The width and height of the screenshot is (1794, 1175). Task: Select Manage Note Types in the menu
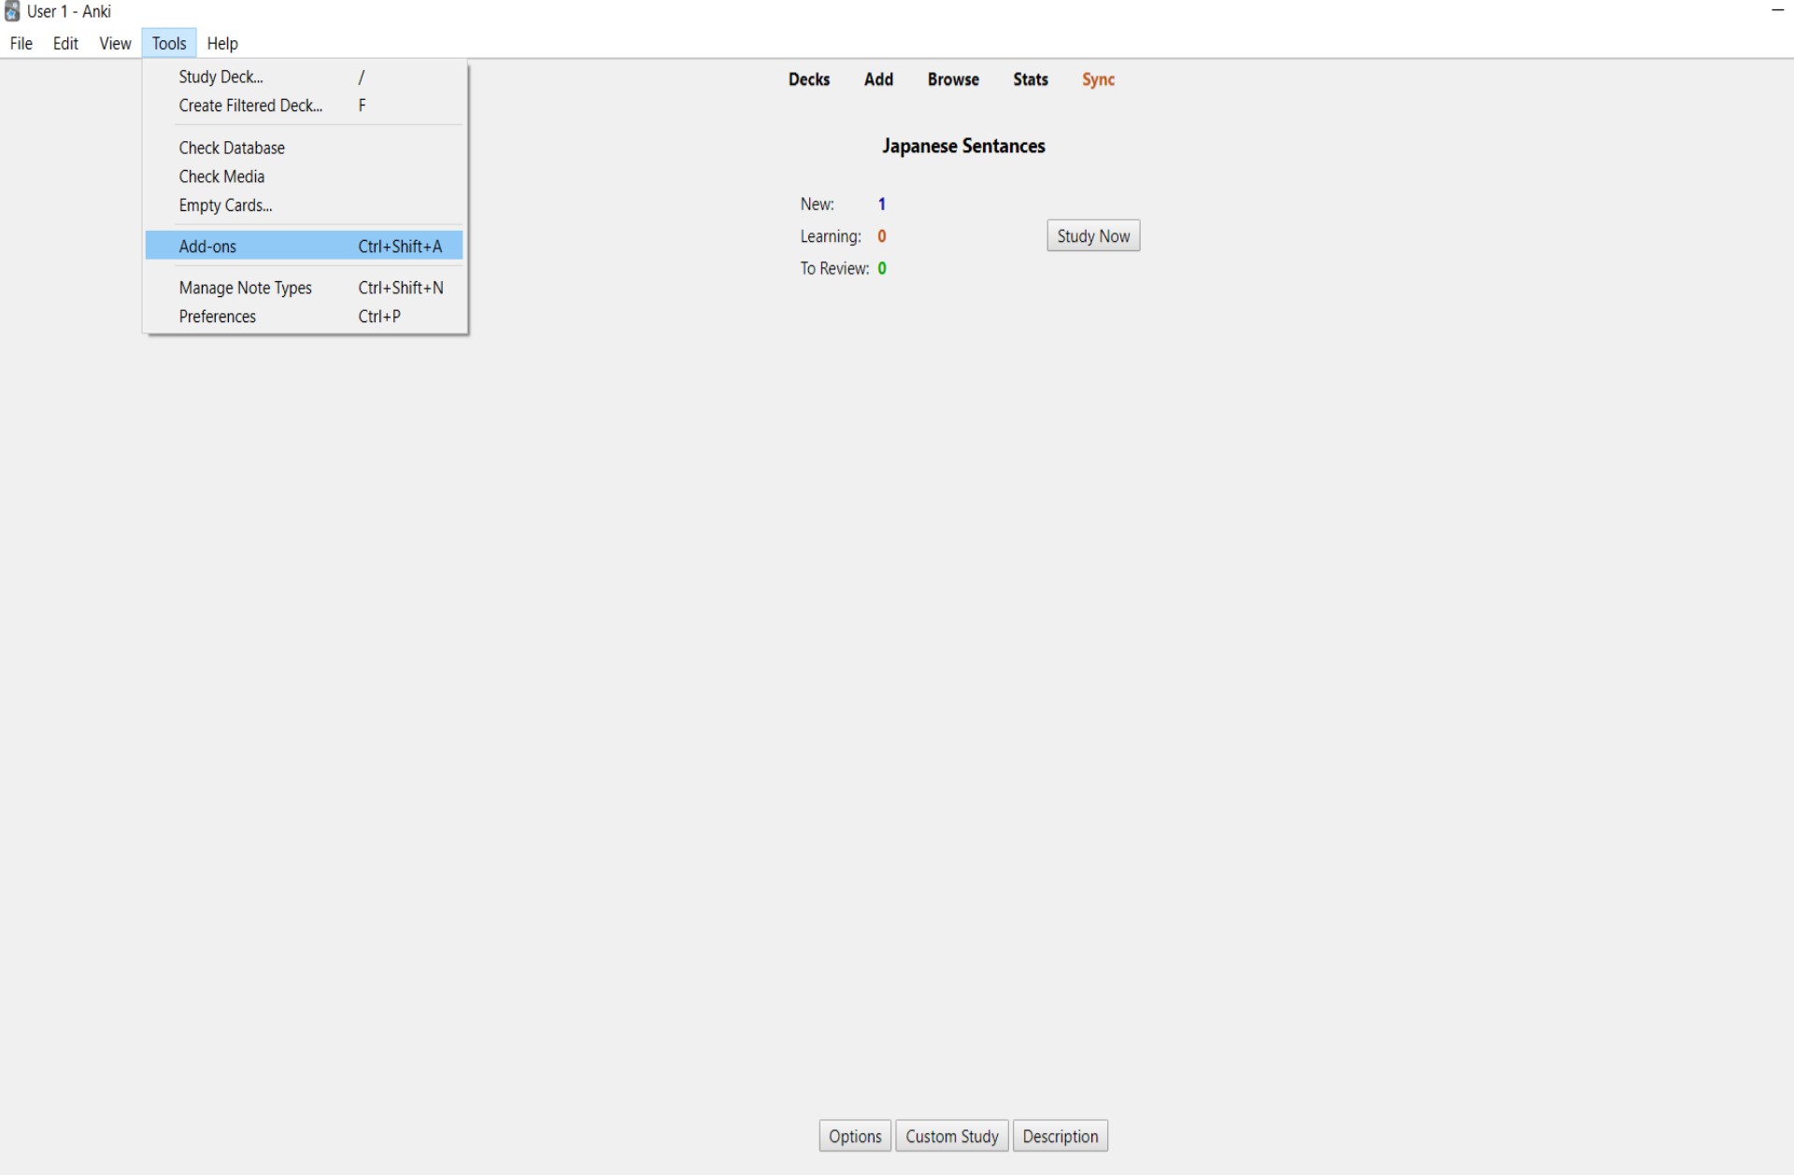coord(245,288)
